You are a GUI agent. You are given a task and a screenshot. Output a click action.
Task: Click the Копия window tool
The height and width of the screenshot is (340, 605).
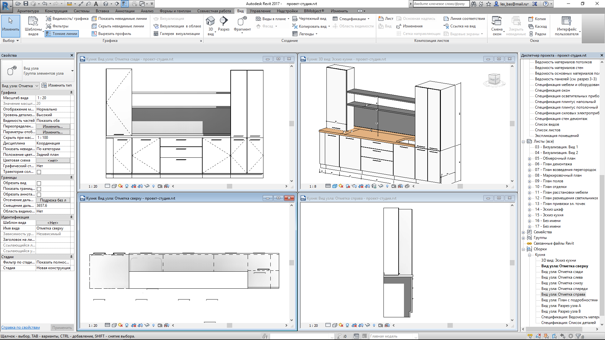click(537, 19)
